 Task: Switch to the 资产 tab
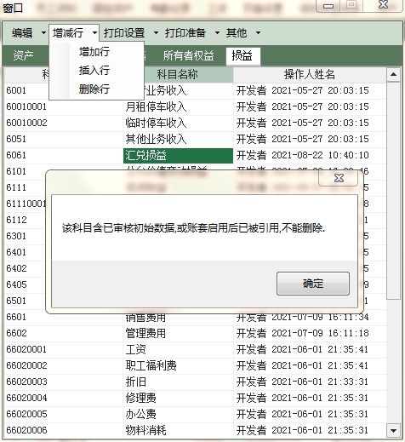click(x=23, y=55)
